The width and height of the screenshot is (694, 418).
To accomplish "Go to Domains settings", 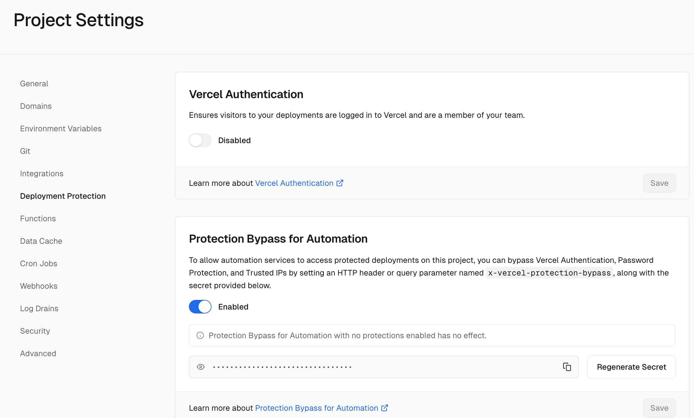I will coord(36,106).
